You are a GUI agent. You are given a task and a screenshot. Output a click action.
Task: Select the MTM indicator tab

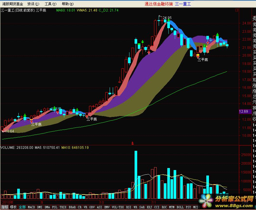click(172, 207)
